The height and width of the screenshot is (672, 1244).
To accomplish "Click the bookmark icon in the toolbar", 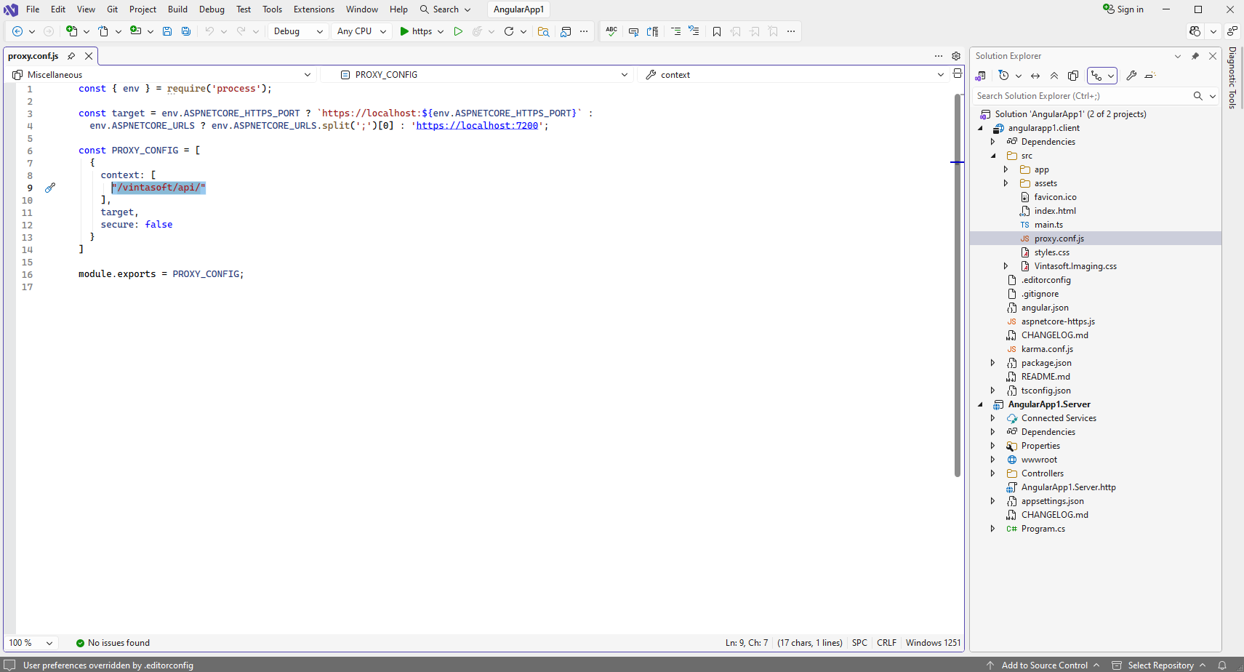I will [x=717, y=31].
